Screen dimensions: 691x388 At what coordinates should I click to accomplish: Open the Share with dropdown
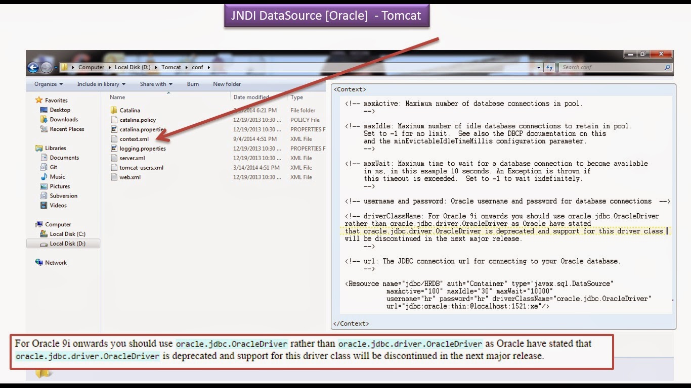(x=156, y=84)
